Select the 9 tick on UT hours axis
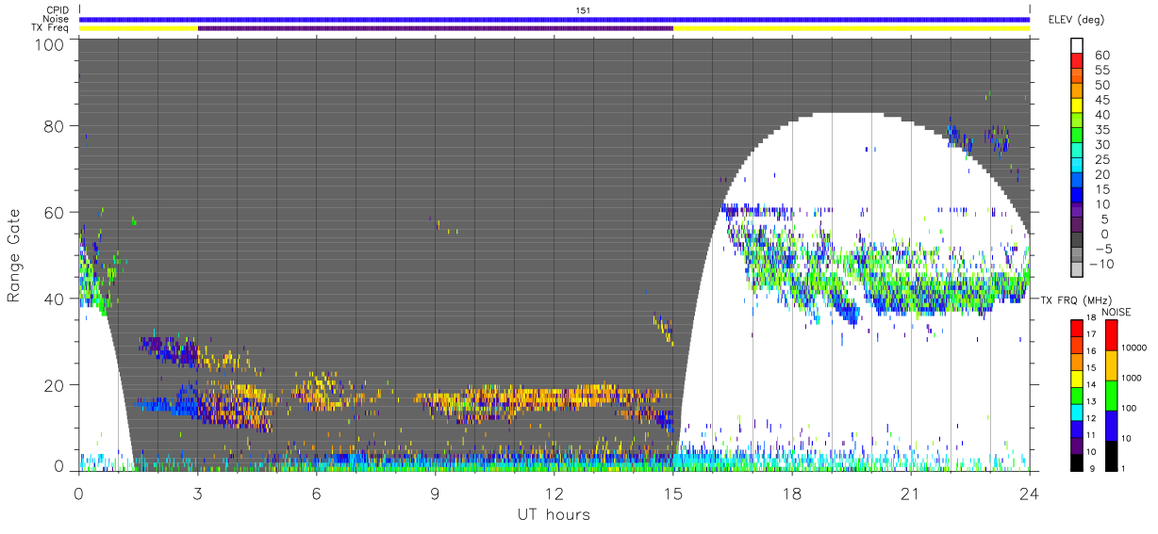Viewport: 1158px width, 534px height. point(436,492)
